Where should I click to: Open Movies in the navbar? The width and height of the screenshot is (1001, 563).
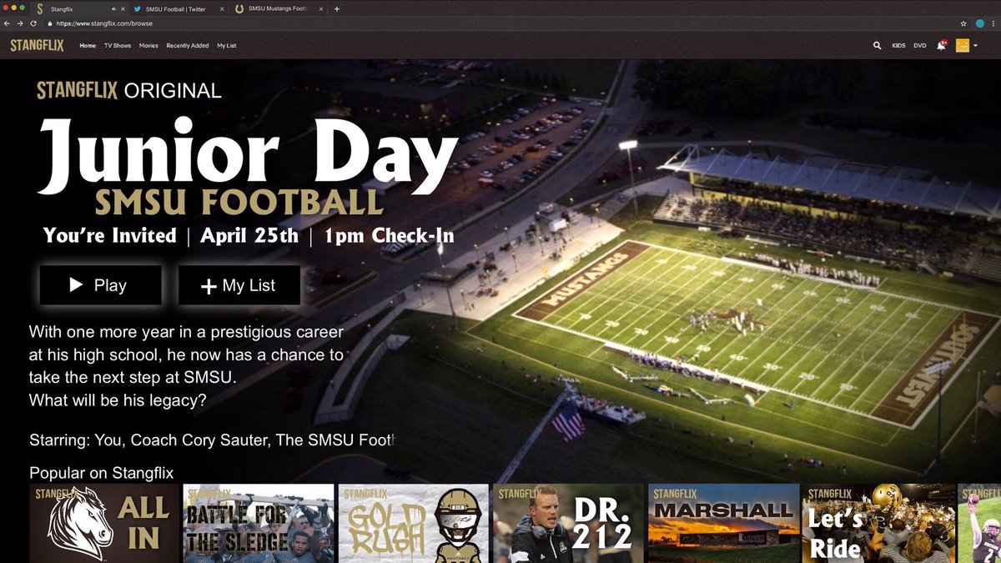tap(148, 46)
